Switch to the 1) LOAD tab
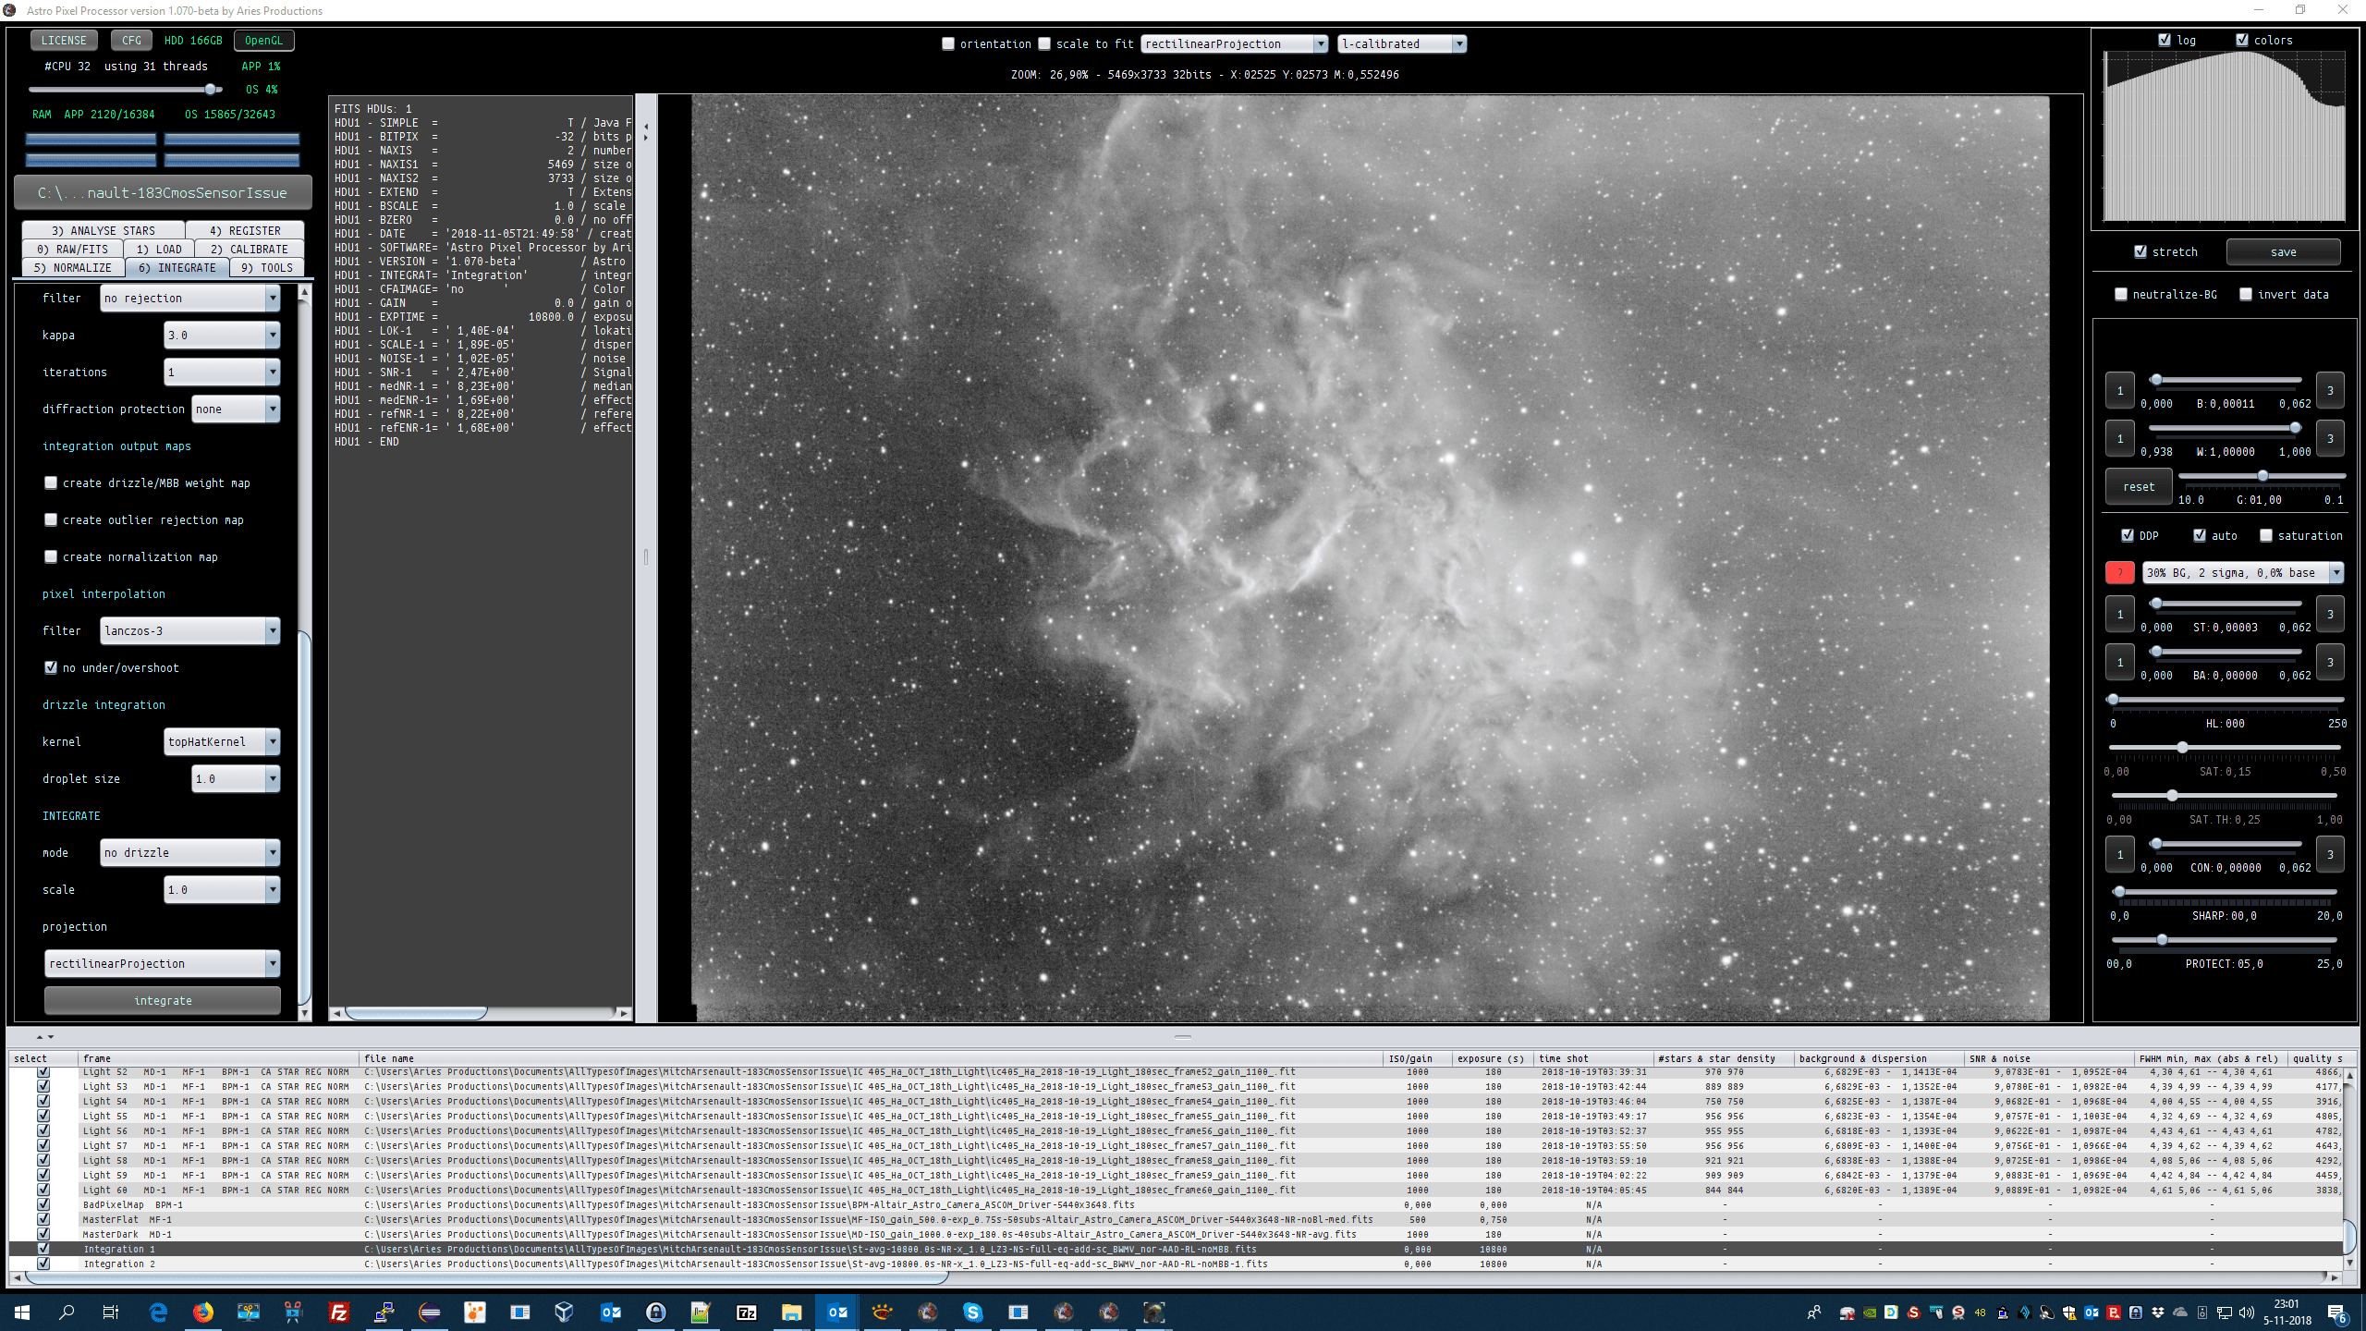2366x1331 pixels. click(x=159, y=249)
